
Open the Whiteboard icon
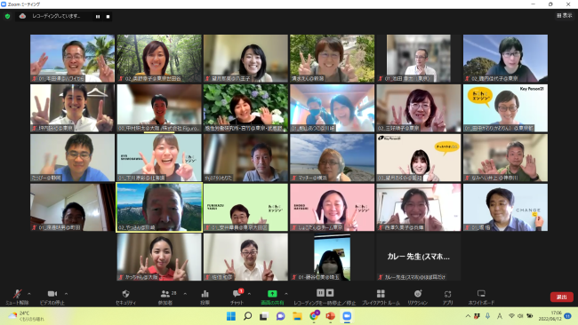[x=481, y=293]
